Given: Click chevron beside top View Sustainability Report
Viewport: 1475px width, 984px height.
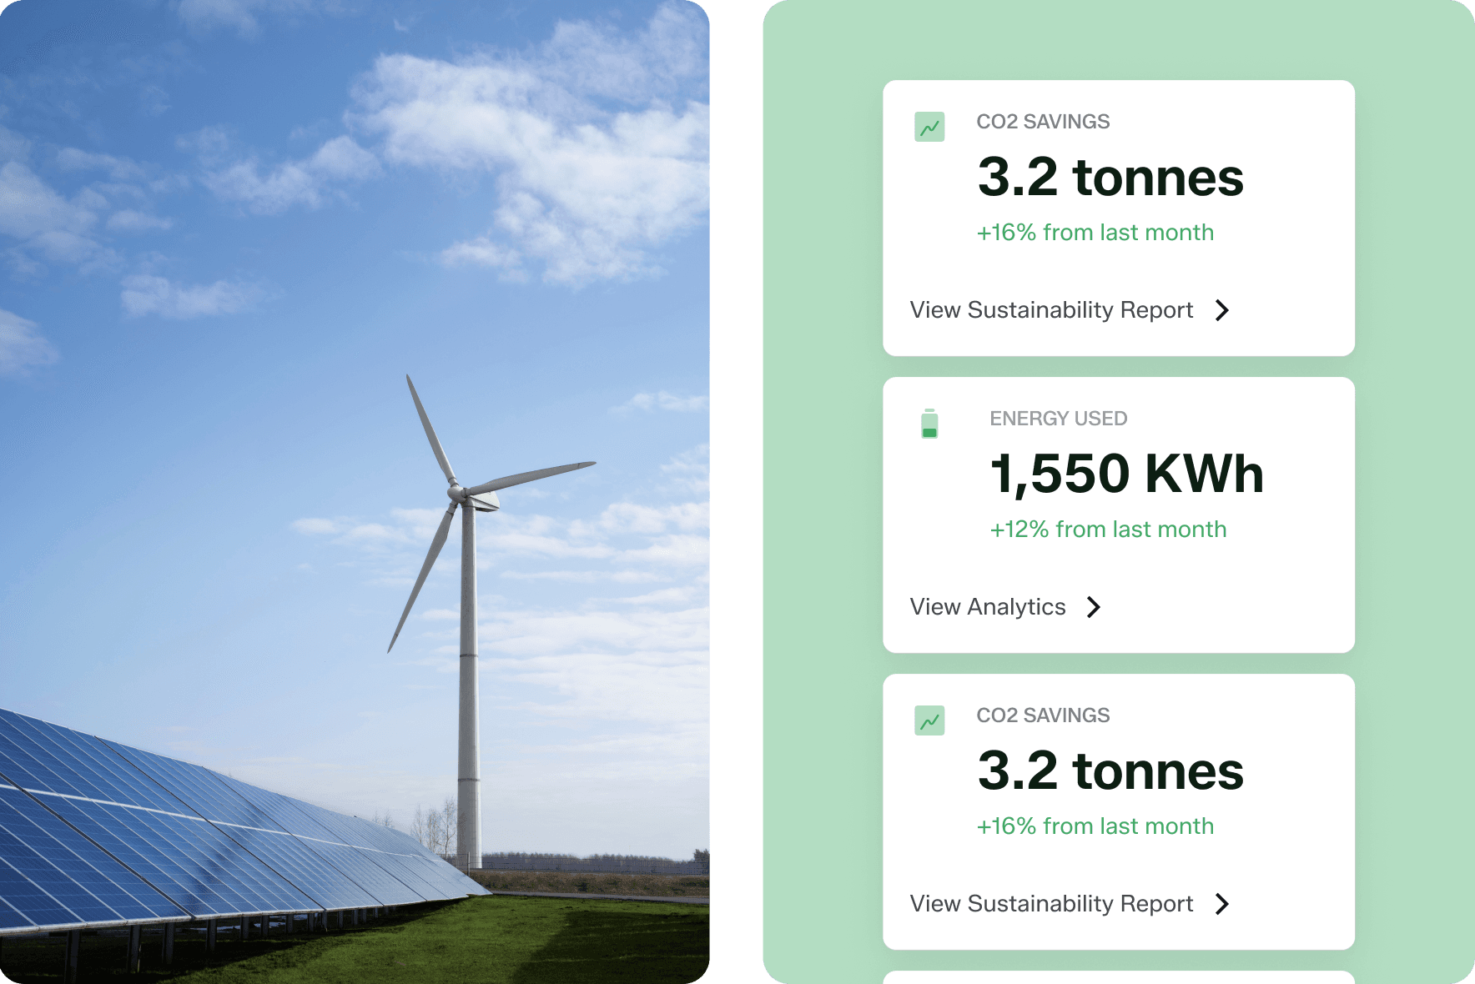Looking at the screenshot, I should pos(1222,310).
